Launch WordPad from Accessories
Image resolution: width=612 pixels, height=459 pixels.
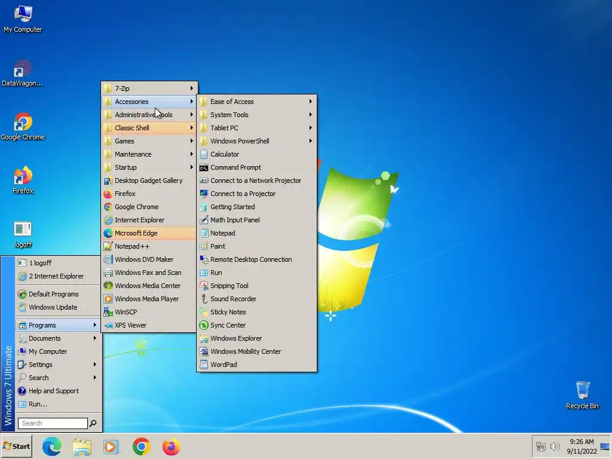click(x=257, y=365)
